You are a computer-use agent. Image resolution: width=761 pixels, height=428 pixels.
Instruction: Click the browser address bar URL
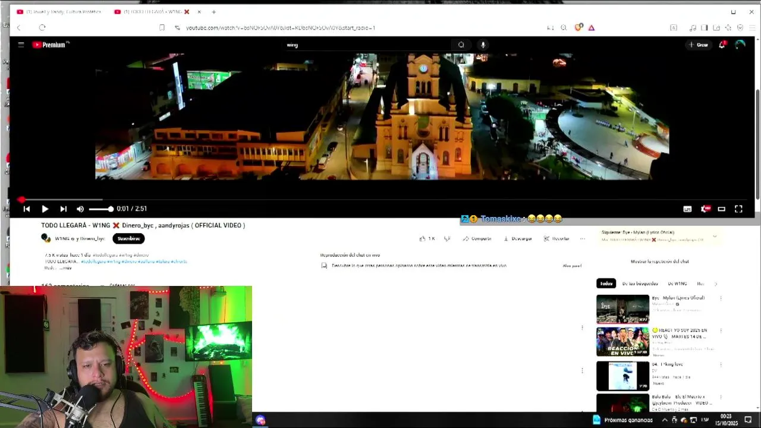pos(281,28)
